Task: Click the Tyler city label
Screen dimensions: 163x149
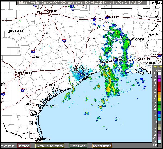Action: [80, 20]
